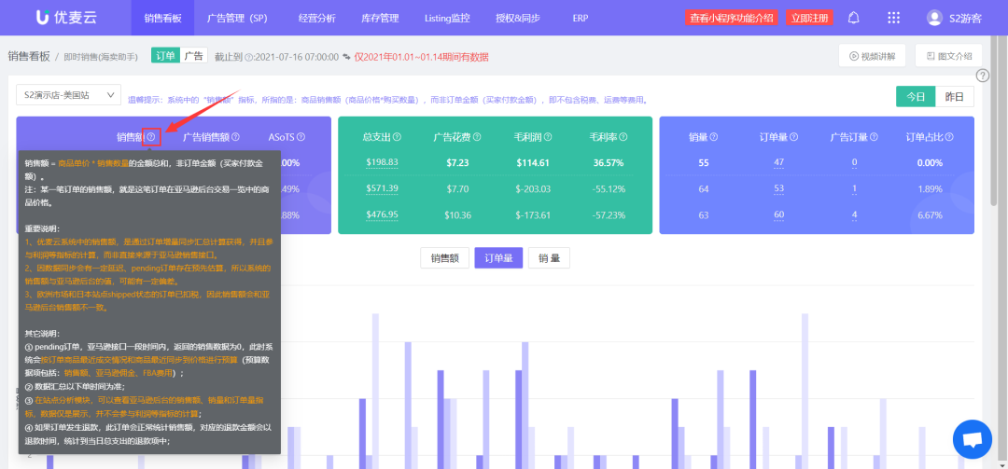Switch to 昨日 data view

coord(955,96)
